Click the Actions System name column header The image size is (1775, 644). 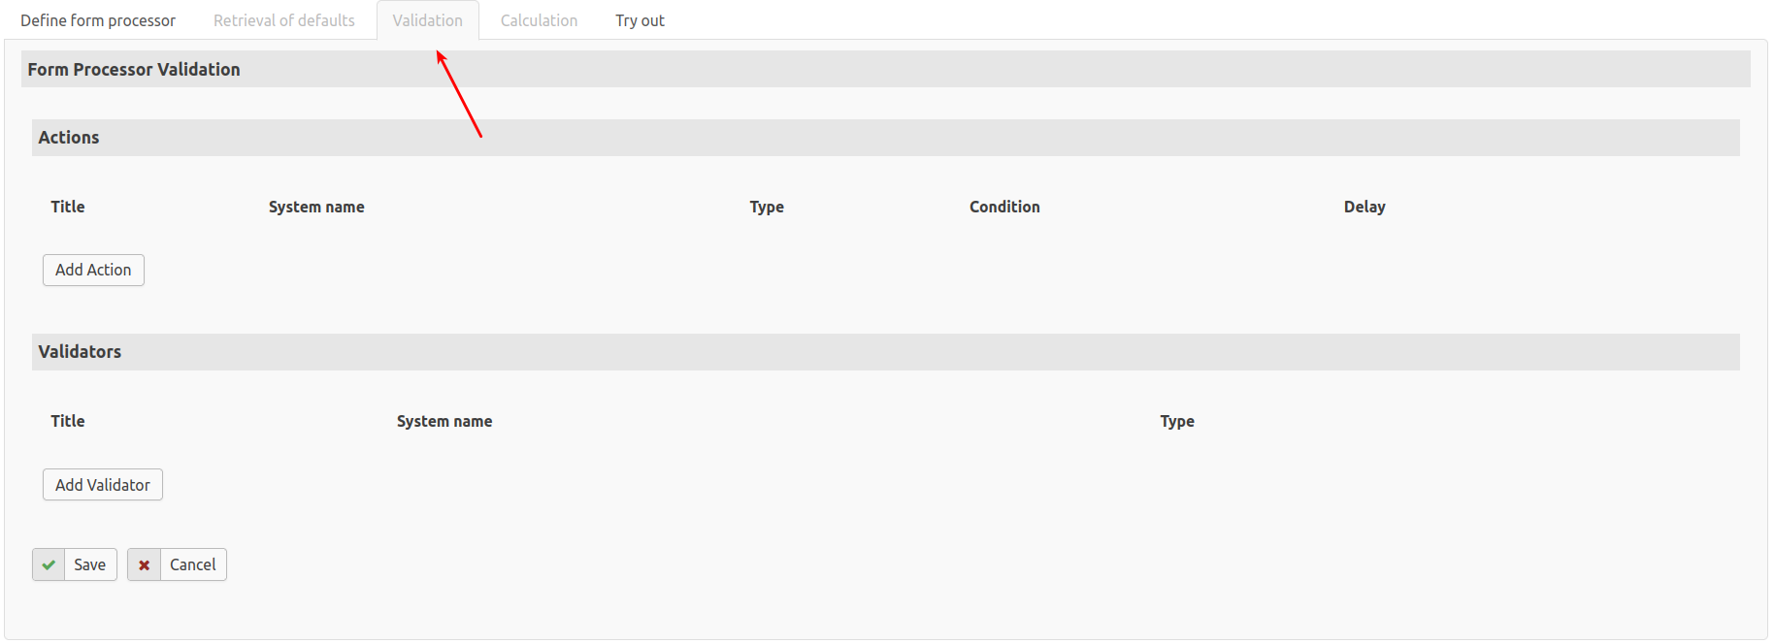click(316, 207)
